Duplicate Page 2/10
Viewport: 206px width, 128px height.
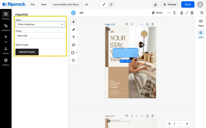coord(147,116)
